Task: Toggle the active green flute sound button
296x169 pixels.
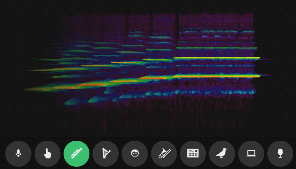Action: click(77, 154)
